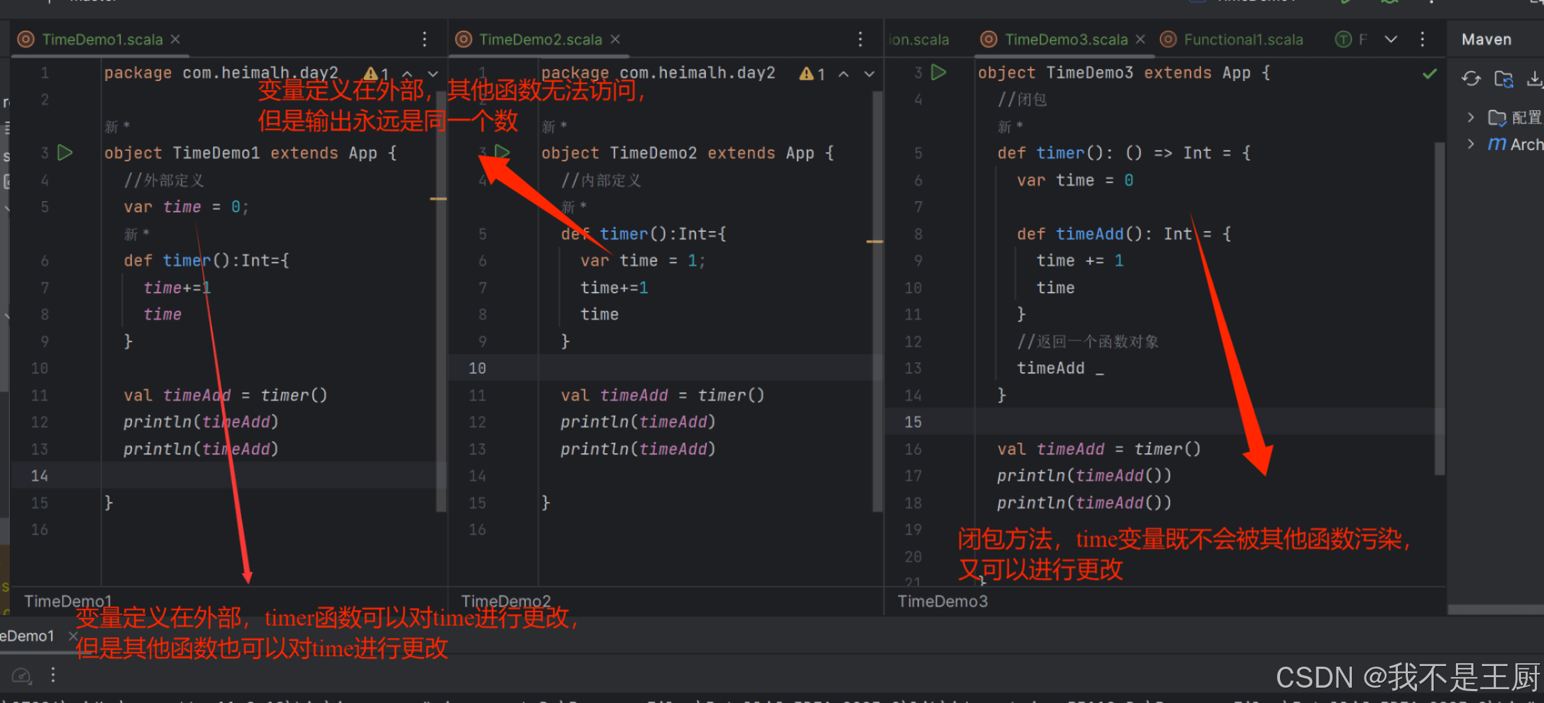Image resolution: width=1544 pixels, height=703 pixels.
Task: Close the TimeDemo3.scala tab
Action: 1140,39
